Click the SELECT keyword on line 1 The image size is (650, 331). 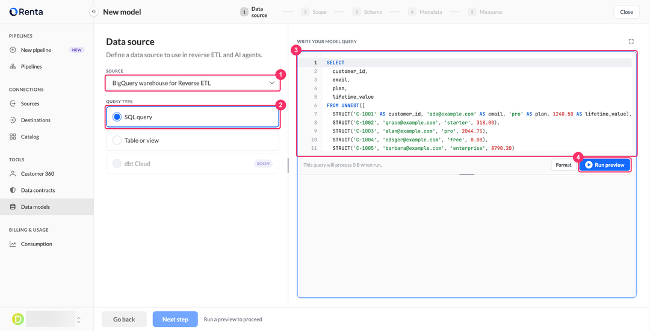click(335, 63)
